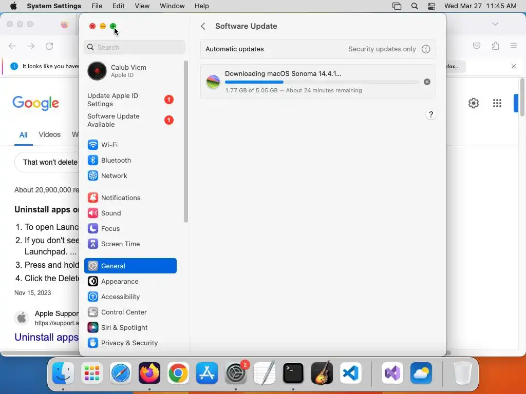This screenshot has width=526, height=394.
Task: Open Privacy & Security settings
Action: (x=130, y=343)
